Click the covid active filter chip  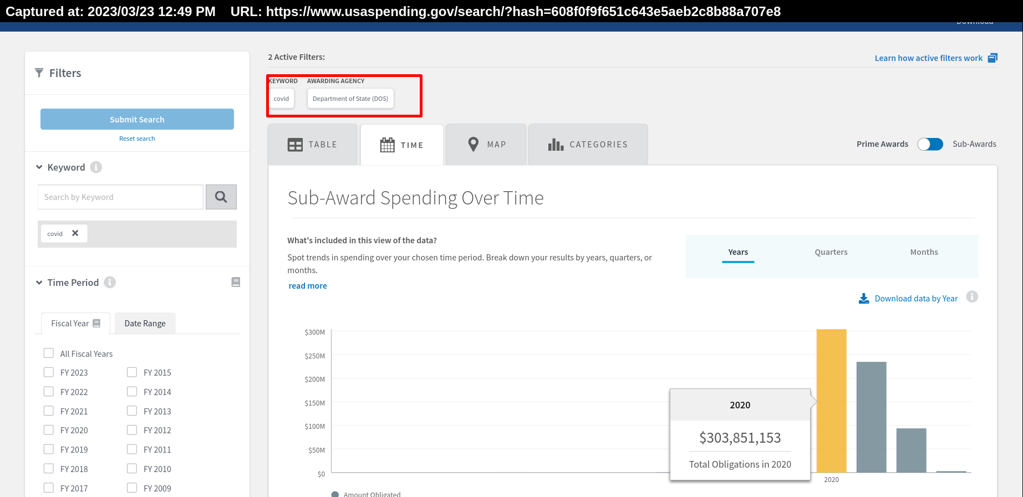[x=281, y=99]
